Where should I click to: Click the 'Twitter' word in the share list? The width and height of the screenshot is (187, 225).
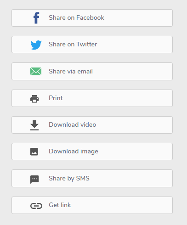pos(87,44)
